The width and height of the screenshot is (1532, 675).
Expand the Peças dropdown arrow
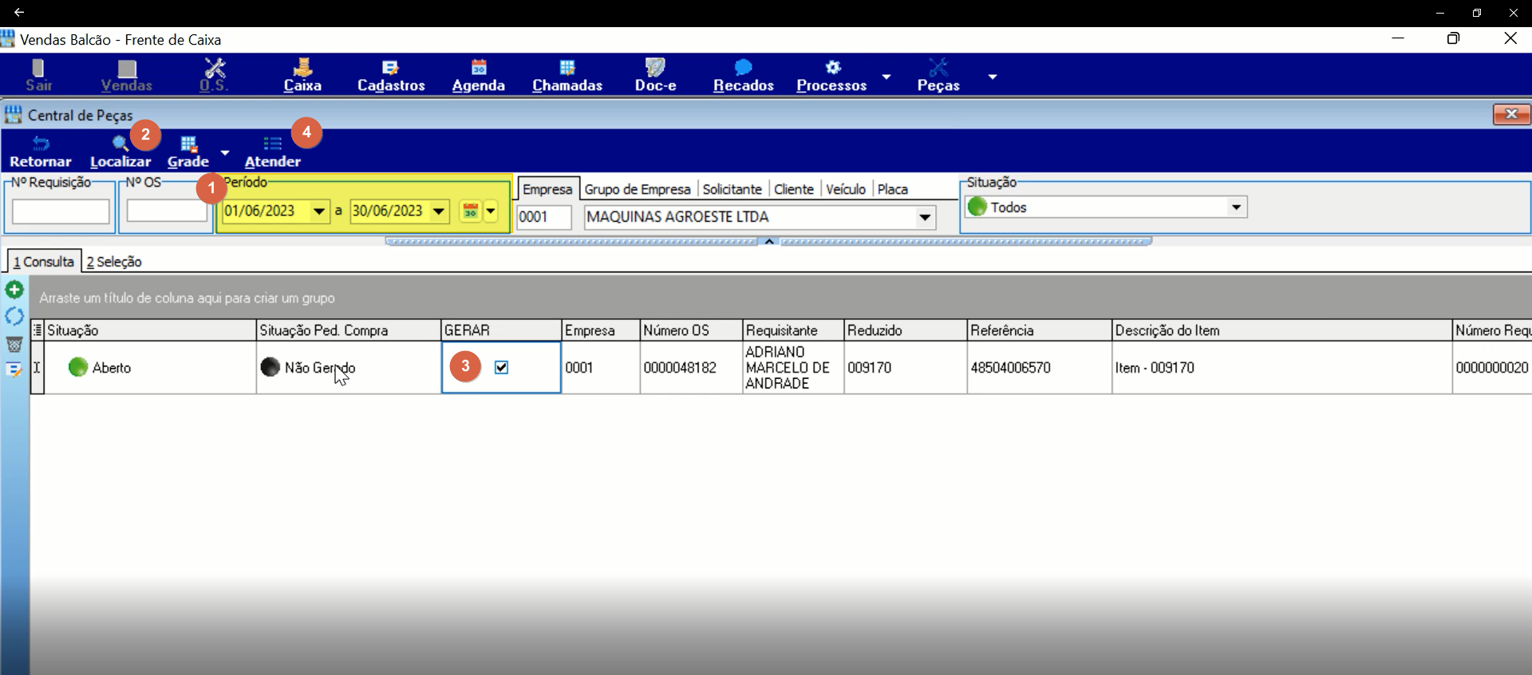993,77
